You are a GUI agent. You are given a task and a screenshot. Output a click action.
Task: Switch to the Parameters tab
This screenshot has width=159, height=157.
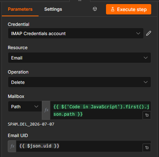tap(20, 9)
